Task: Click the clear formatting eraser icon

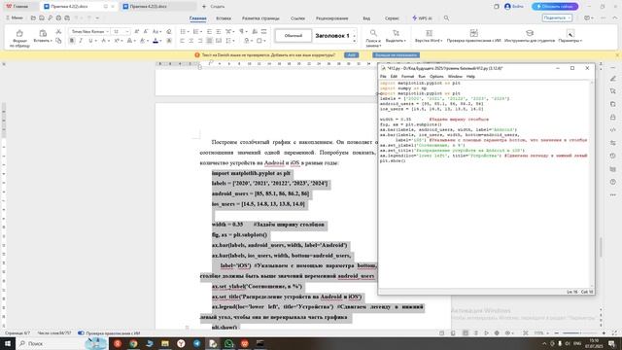Action: tap(169, 31)
